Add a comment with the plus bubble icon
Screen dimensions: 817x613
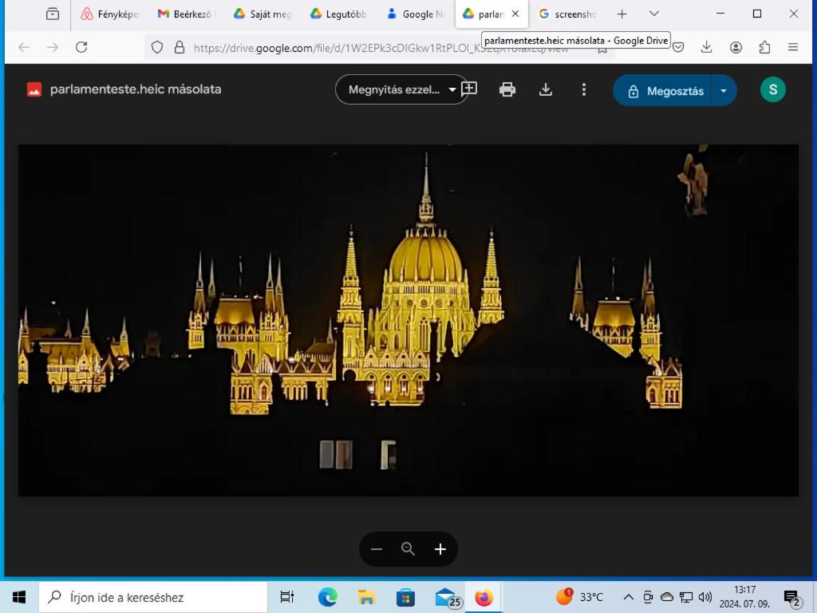[469, 89]
